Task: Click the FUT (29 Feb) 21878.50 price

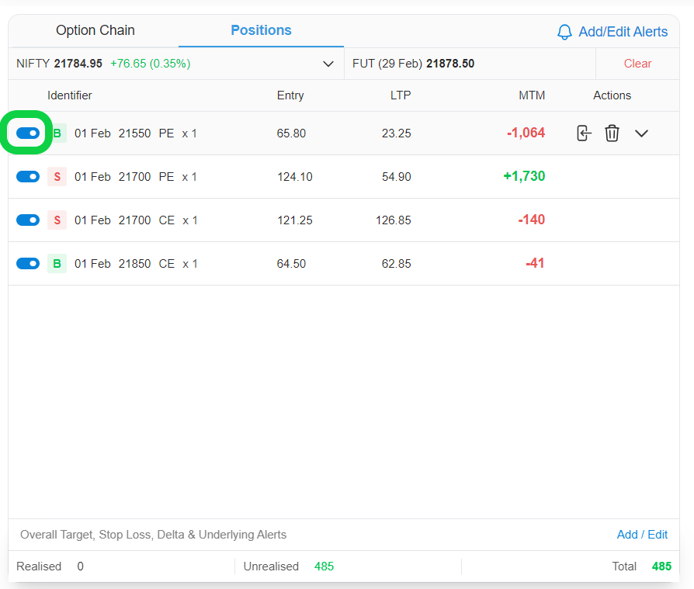Action: (x=414, y=64)
